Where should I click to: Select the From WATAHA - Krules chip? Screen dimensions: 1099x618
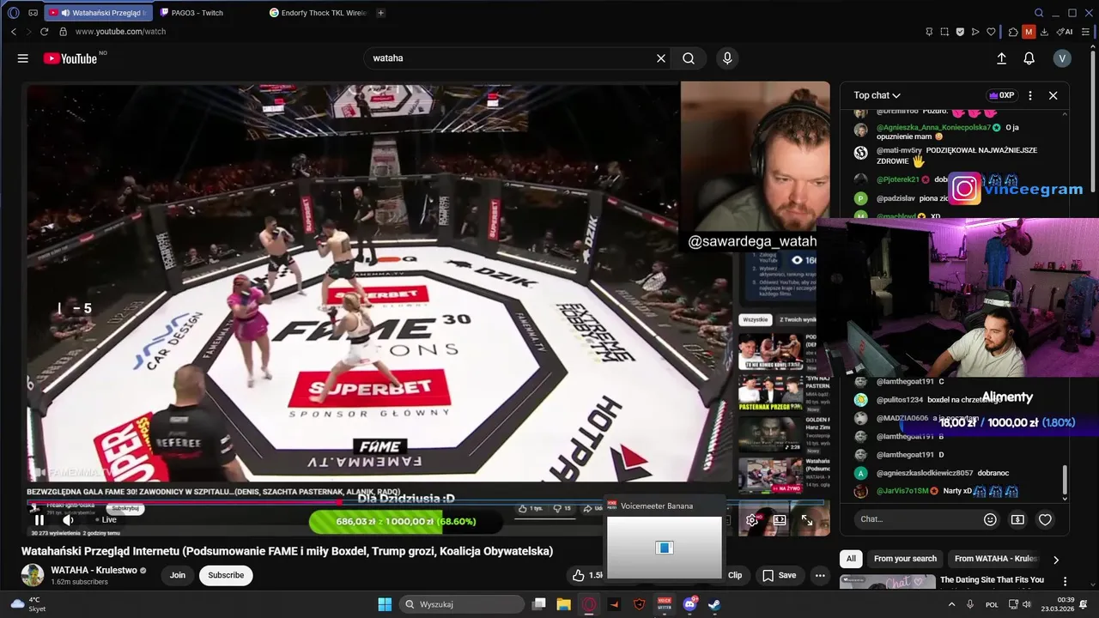pos(996,559)
